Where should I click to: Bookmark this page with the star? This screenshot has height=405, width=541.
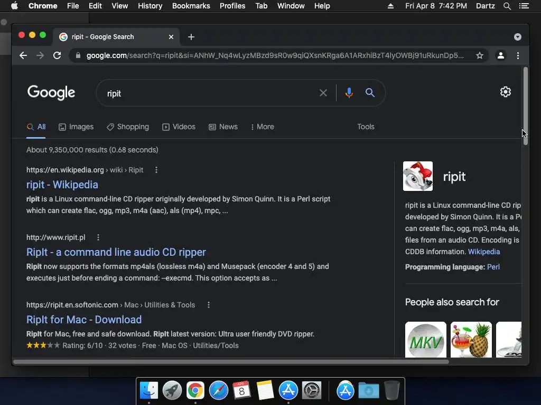pyautogui.click(x=480, y=55)
